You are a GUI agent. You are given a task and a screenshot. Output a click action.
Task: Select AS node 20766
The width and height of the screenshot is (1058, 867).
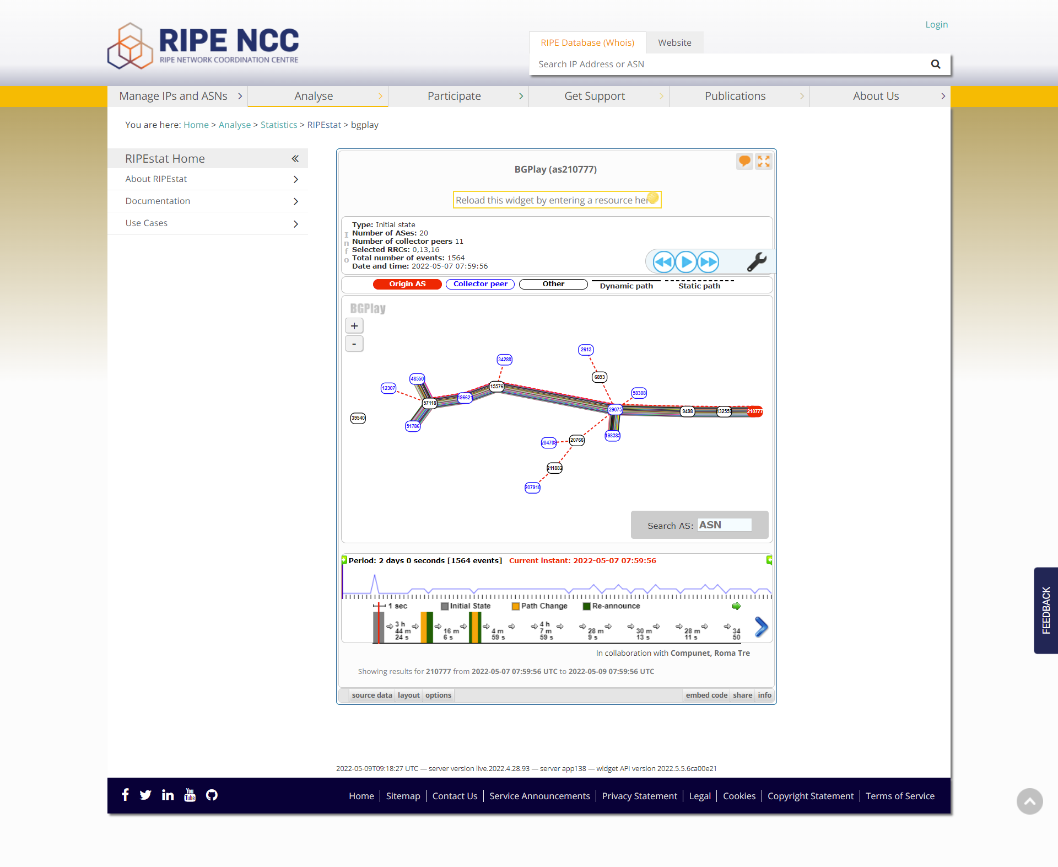coord(577,440)
